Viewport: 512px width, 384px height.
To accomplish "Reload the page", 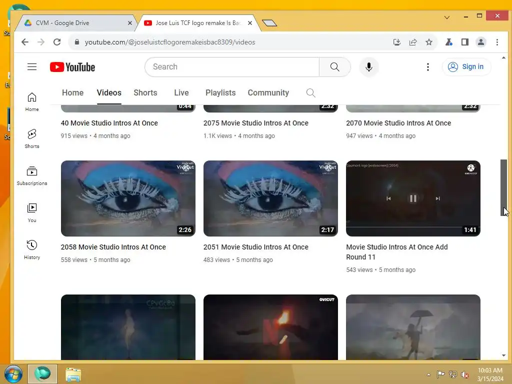I will tap(57, 42).
